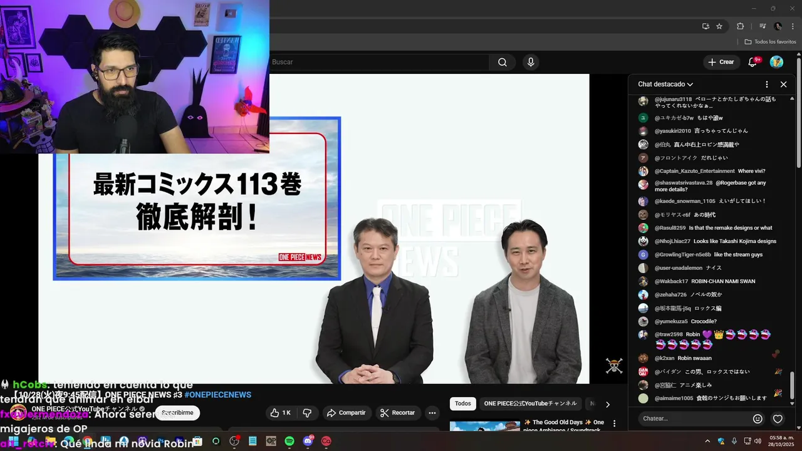This screenshot has height=451, width=802.
Task: Dislike the video
Action: click(x=307, y=413)
